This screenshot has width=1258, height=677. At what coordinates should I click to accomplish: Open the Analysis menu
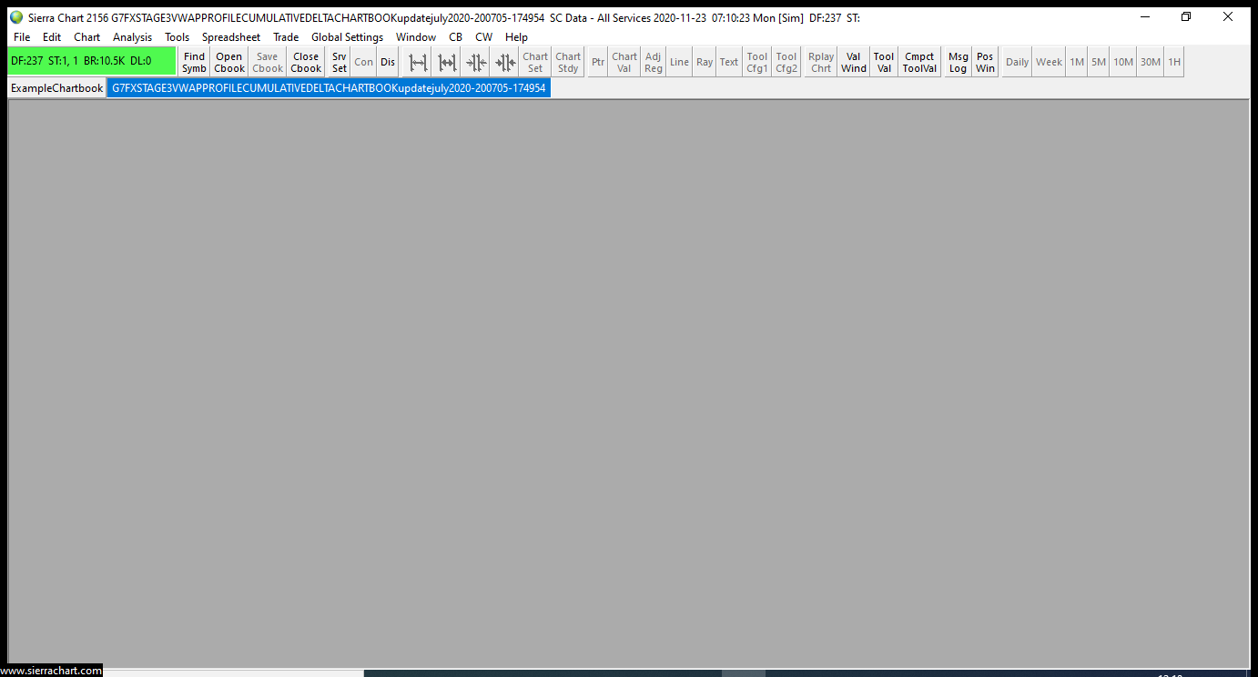point(133,37)
